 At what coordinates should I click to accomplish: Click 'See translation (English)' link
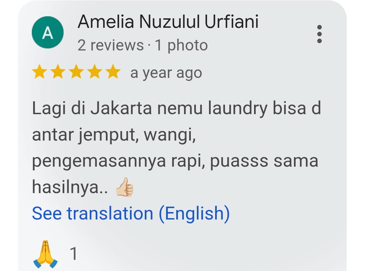click(x=131, y=213)
